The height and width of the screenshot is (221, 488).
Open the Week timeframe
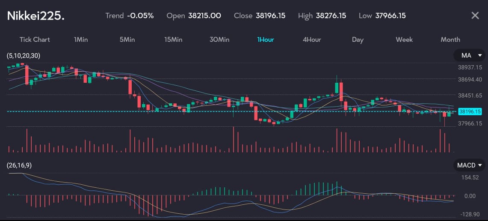click(x=404, y=40)
